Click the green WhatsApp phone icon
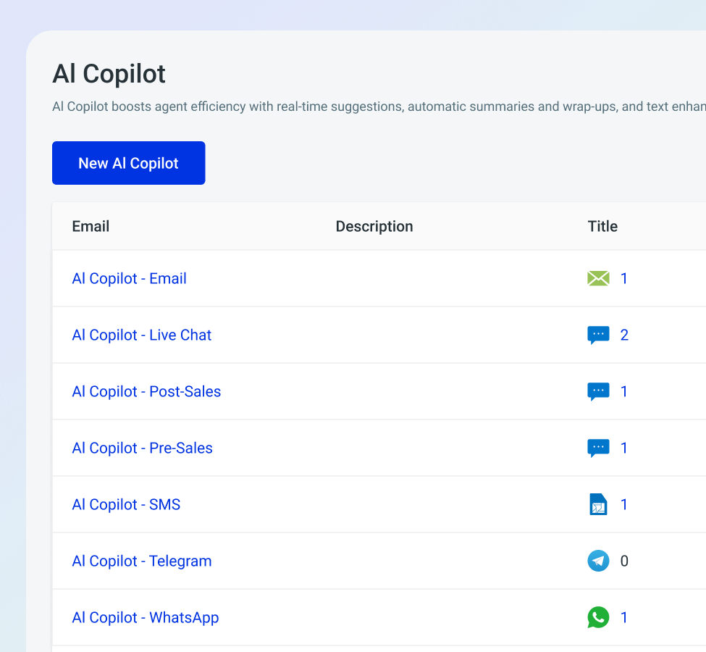This screenshot has height=652, width=706. (598, 617)
